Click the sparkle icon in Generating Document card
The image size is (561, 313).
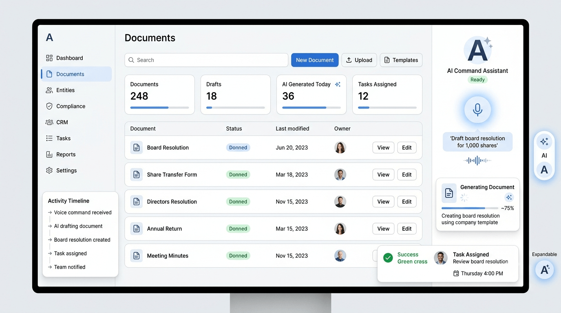click(509, 197)
